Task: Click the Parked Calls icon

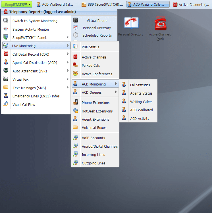Action: click(75, 65)
